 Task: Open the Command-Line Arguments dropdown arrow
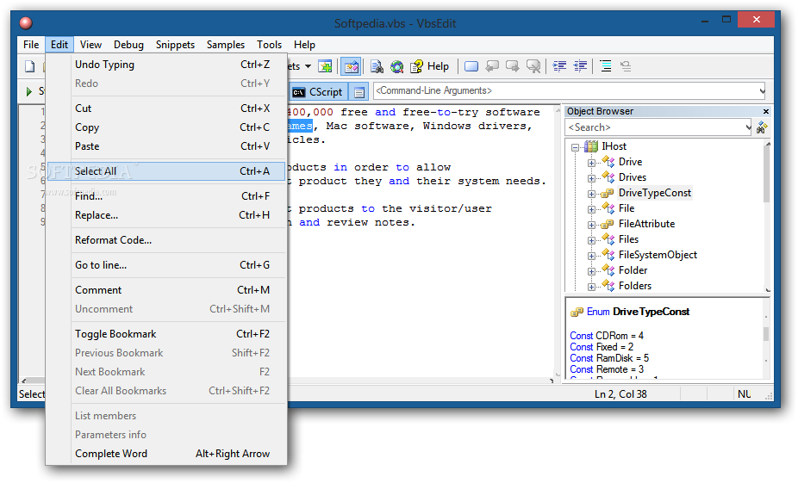pyautogui.click(x=762, y=91)
